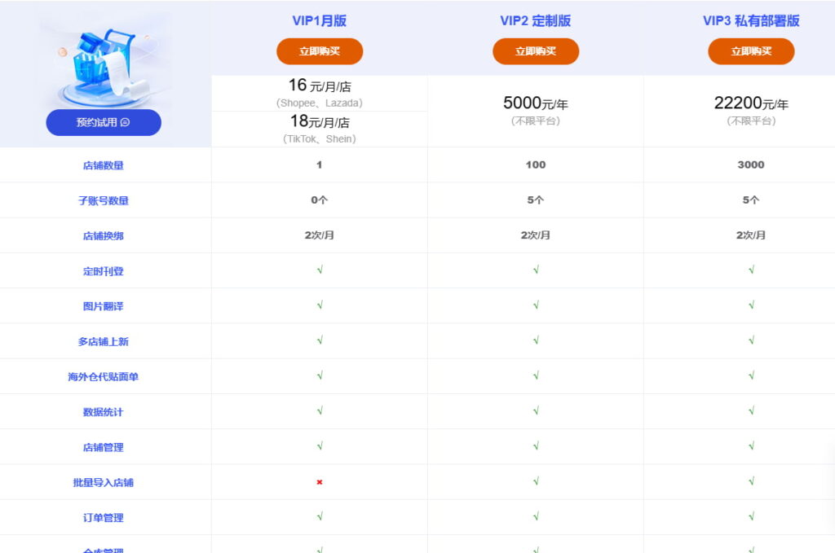Click 立即购买 under VIP1月版
This screenshot has height=553, width=835.
click(319, 50)
